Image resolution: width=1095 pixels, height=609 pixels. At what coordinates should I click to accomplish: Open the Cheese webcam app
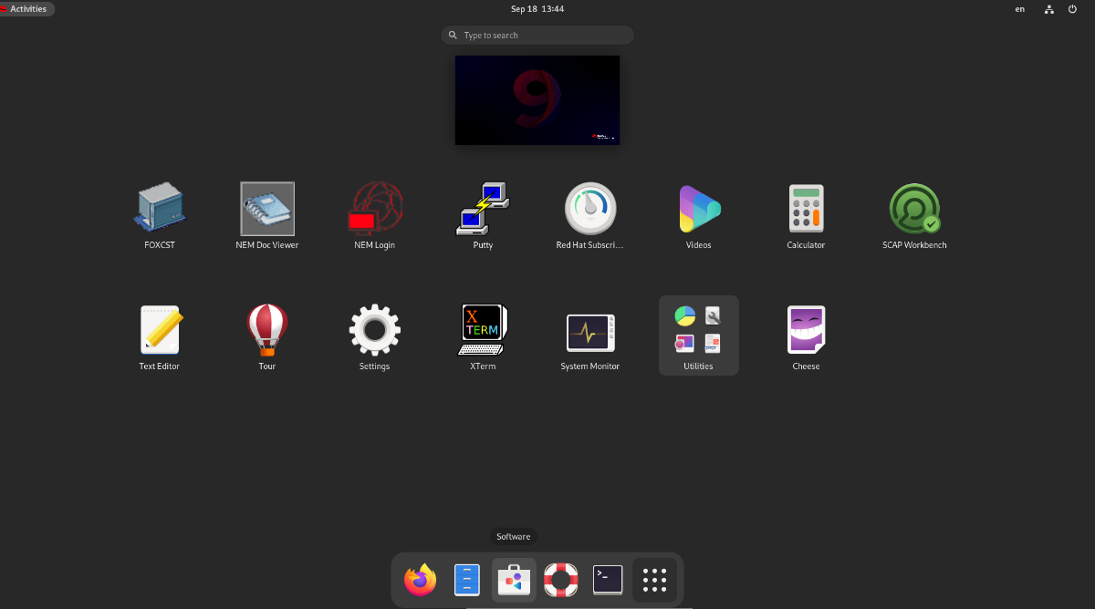pyautogui.click(x=806, y=329)
